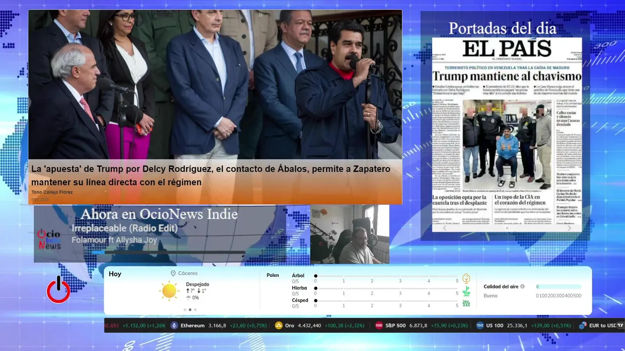Click the TradingView logo in the ticker
The height and width of the screenshot is (351, 625).
point(620,326)
